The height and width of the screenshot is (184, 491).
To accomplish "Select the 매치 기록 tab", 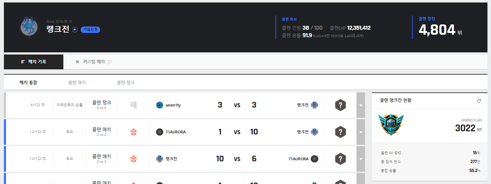I will [x=34, y=62].
